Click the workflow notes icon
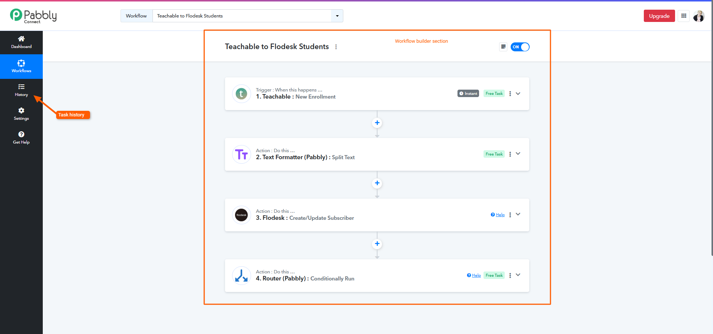The image size is (713, 334). point(503,47)
